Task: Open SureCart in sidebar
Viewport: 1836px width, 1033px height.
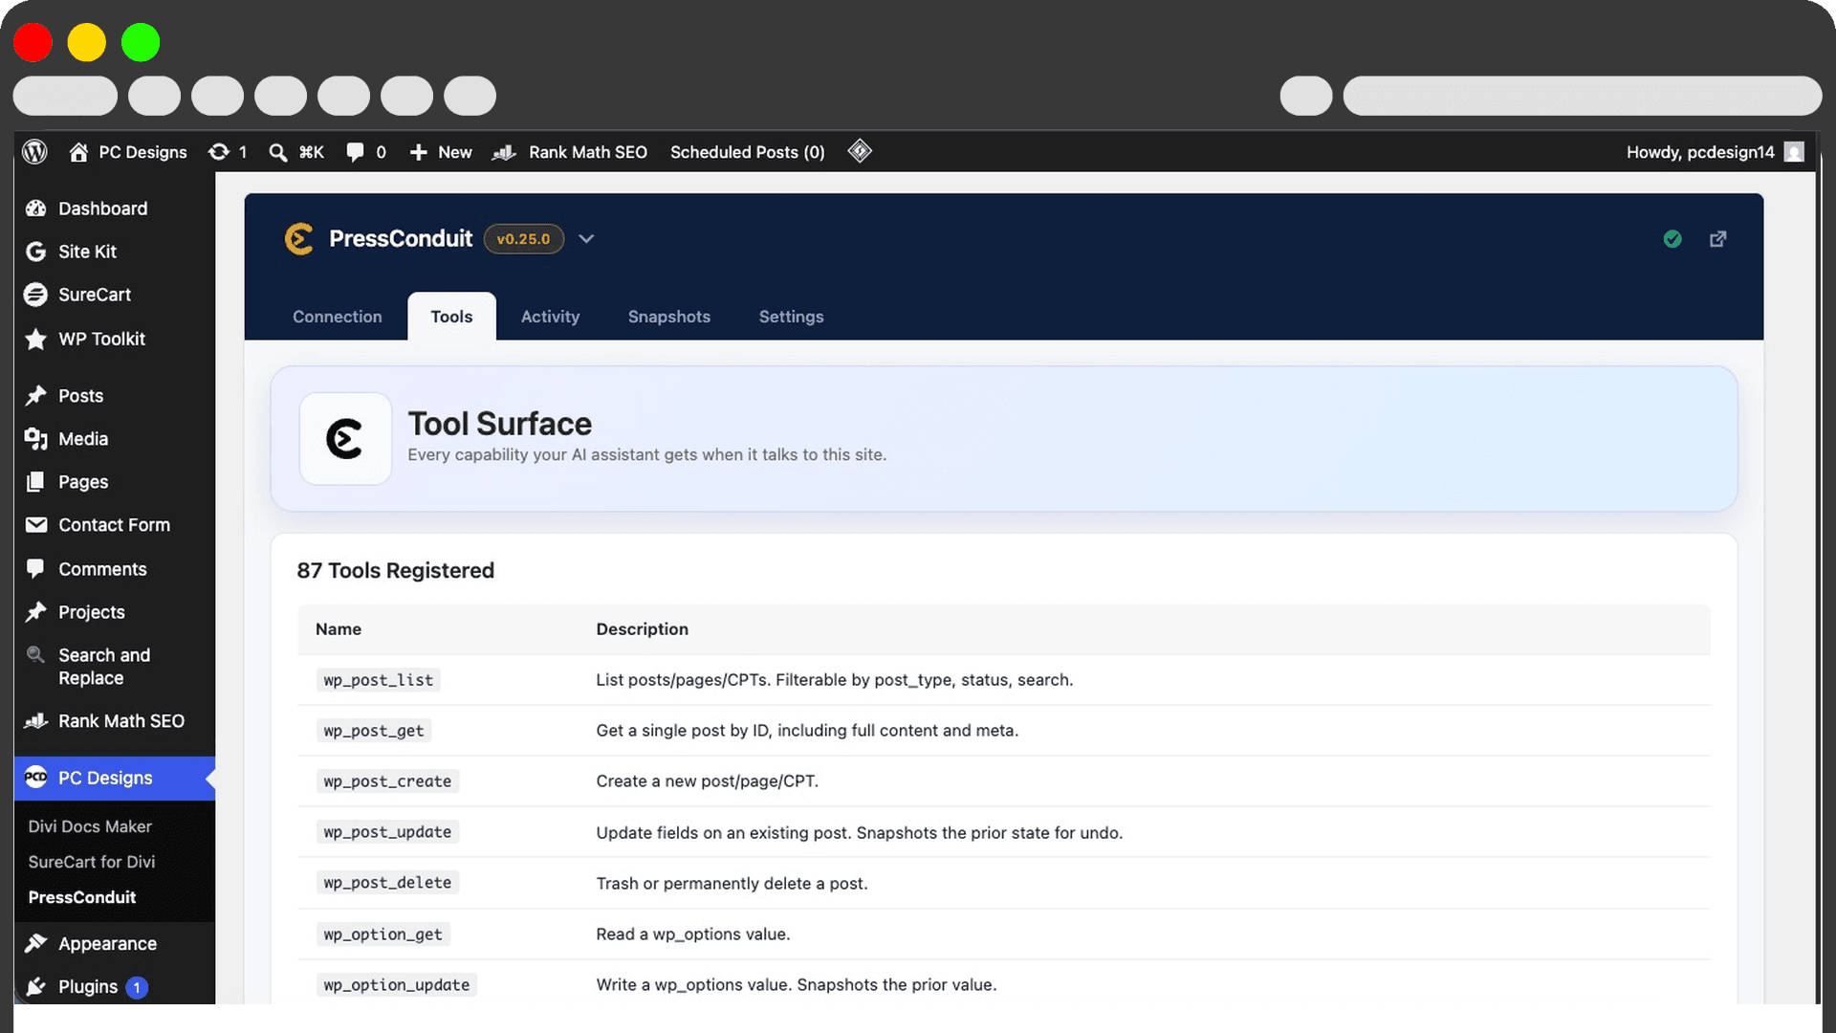Action: 95,295
